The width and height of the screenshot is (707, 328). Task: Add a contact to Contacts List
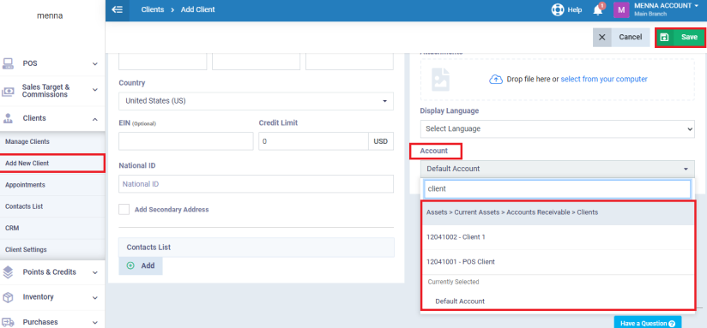click(141, 265)
